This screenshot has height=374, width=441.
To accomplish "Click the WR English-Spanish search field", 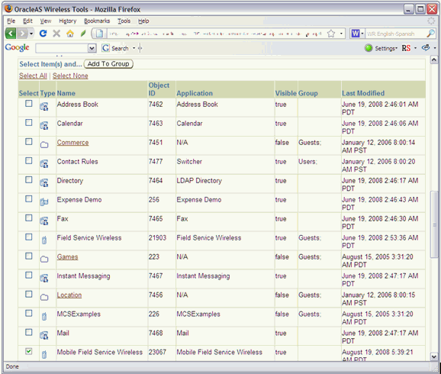I will click(x=395, y=34).
